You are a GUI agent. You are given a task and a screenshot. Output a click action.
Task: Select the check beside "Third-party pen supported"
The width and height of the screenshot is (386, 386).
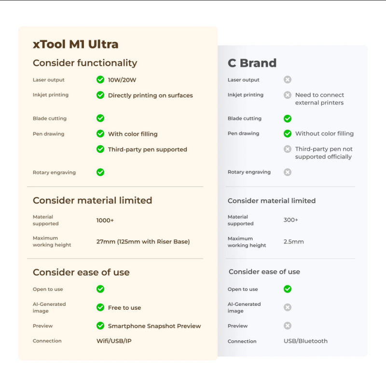pos(100,149)
